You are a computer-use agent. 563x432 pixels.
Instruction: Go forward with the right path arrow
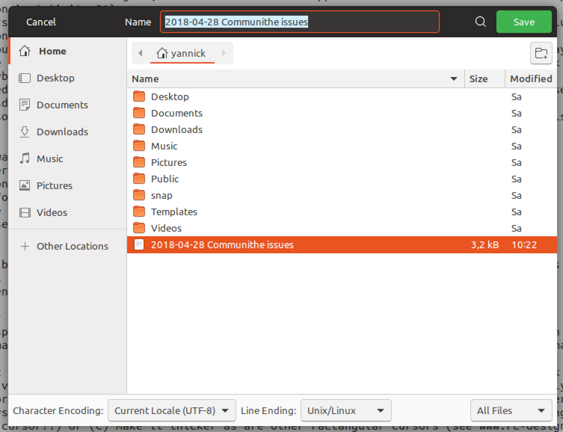pyautogui.click(x=224, y=53)
